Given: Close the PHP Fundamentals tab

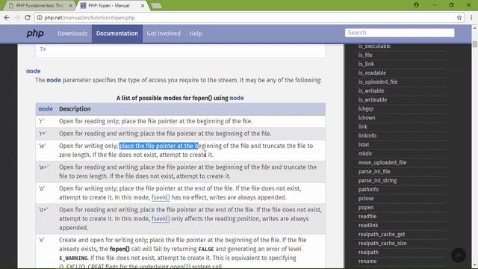Looking at the screenshot, I should pyautogui.click(x=70, y=5).
